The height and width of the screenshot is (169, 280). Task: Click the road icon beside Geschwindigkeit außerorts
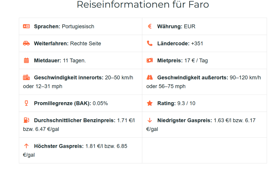coord(150,77)
